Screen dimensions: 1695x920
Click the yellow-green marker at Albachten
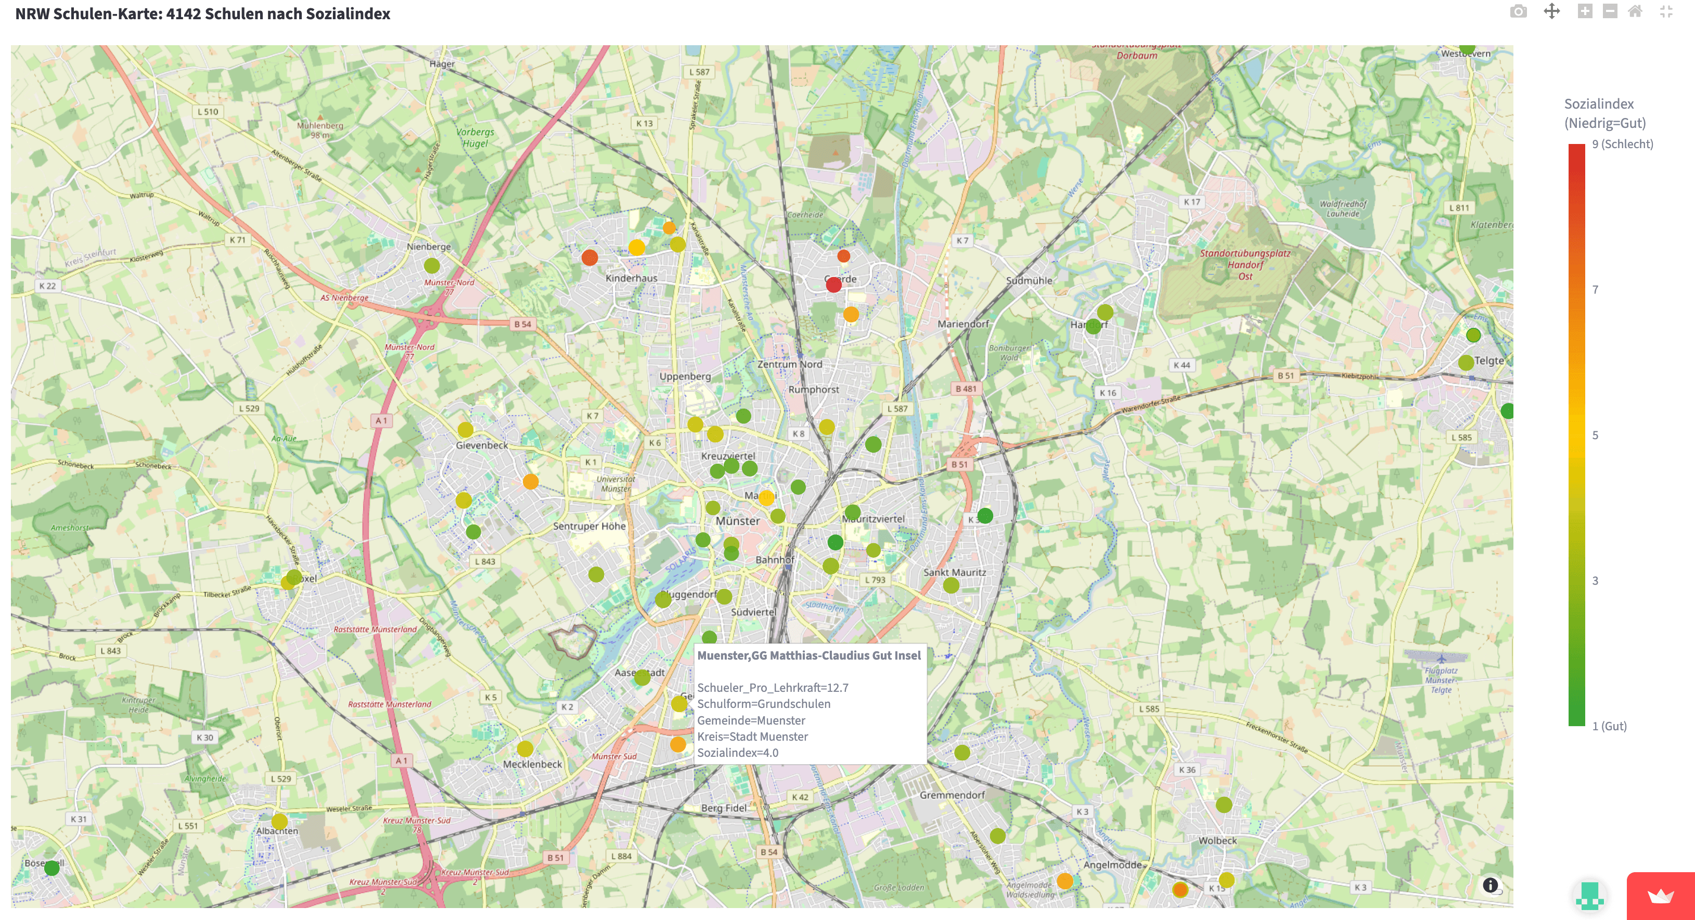[279, 821]
